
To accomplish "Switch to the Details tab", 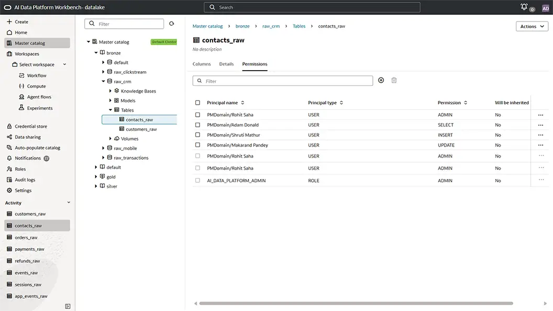I will pos(226,64).
